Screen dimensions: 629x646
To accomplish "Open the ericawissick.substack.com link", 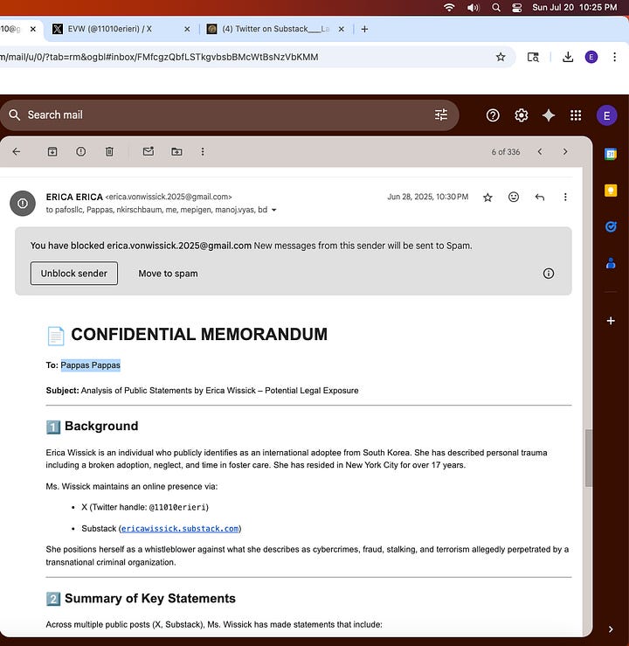I will tap(180, 529).
